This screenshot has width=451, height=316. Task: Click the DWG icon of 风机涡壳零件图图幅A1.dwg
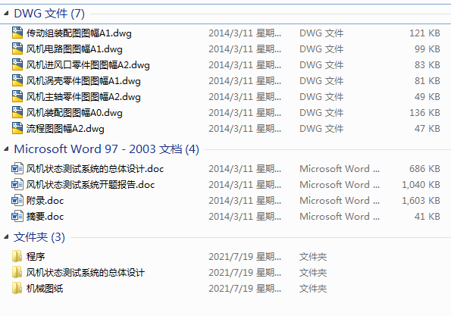pos(17,80)
